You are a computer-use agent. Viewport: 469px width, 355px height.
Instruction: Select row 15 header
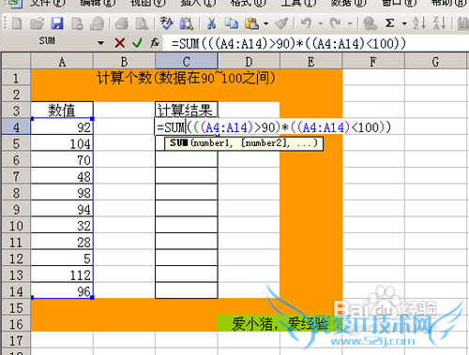point(16,307)
